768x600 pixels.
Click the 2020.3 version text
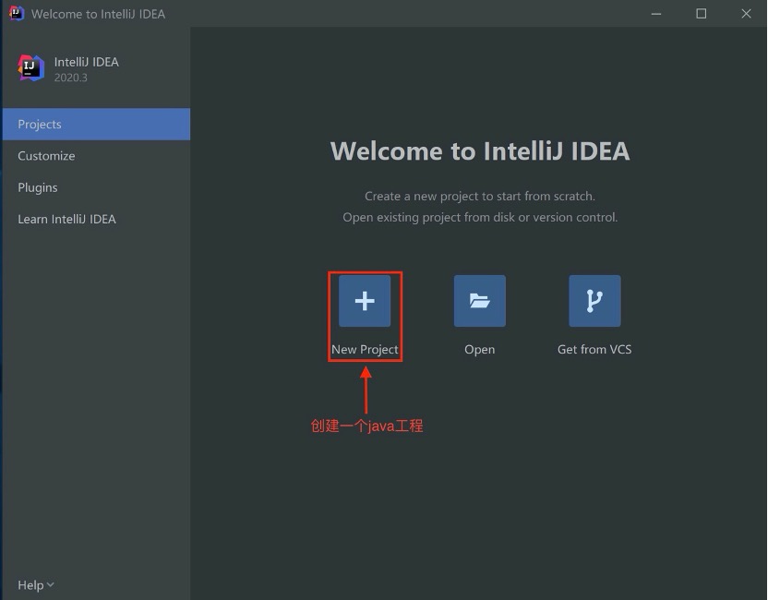click(x=70, y=78)
